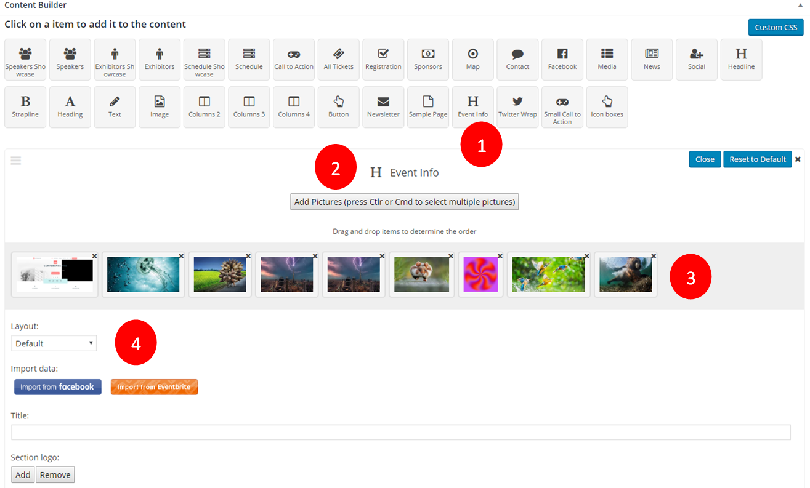Add the Button item
The height and width of the screenshot is (488, 810).
pos(339,107)
